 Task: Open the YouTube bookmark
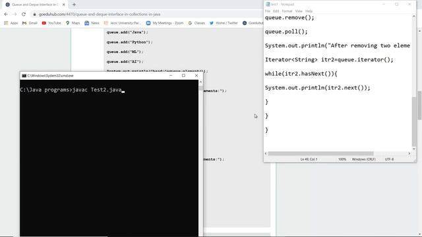click(51, 23)
